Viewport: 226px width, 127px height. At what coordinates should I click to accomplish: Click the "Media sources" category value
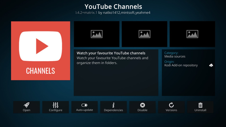point(175,56)
